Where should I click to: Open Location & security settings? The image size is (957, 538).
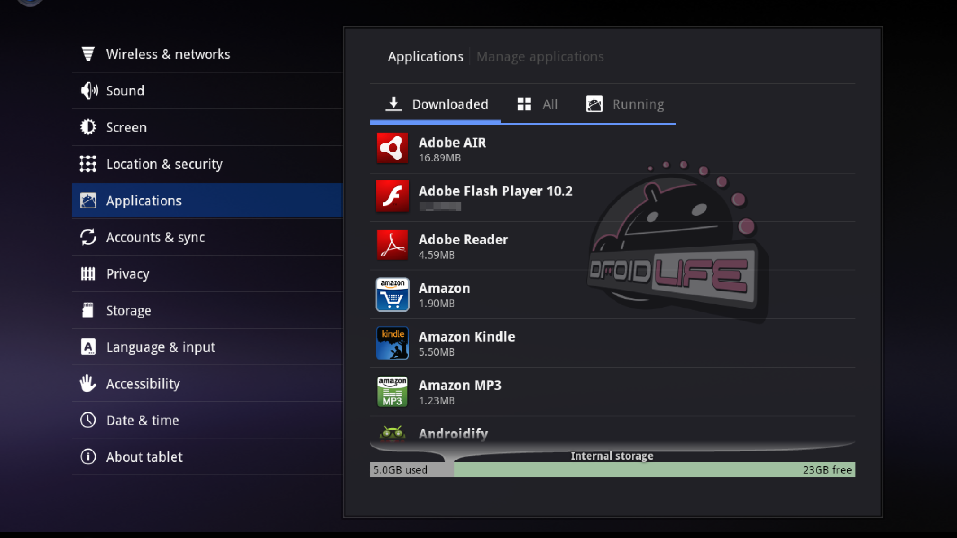pos(164,164)
